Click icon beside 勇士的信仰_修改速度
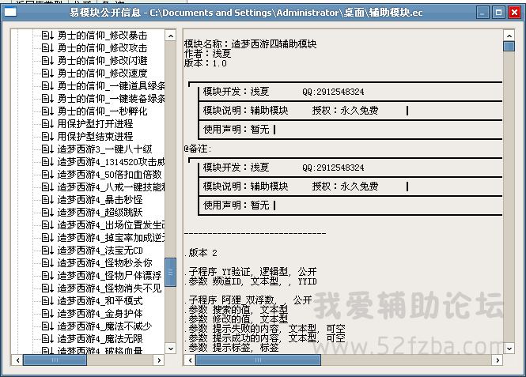 (47, 73)
